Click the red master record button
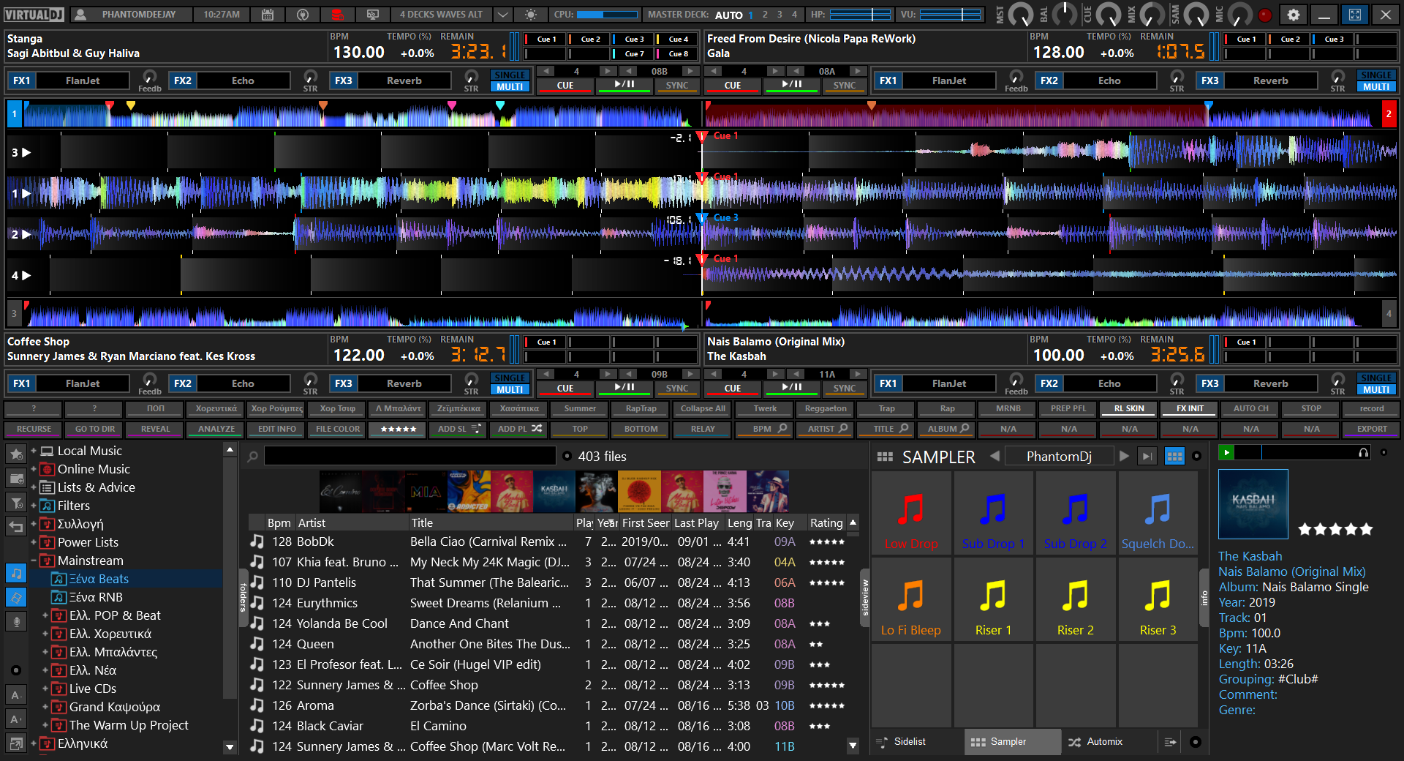The height and width of the screenshot is (761, 1404). (1265, 15)
